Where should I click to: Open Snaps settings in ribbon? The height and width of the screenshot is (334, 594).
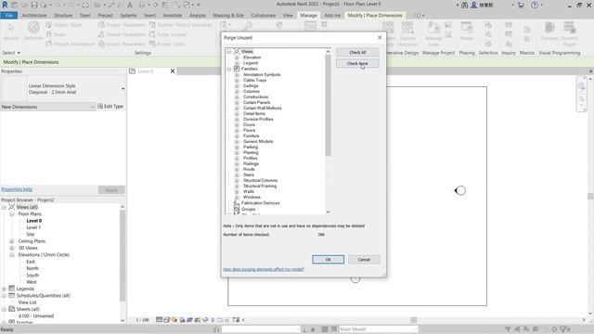[x=56, y=34]
